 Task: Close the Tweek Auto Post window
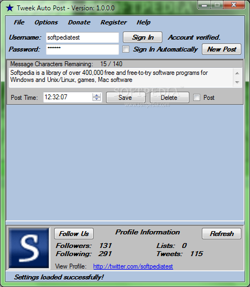click(234, 5)
